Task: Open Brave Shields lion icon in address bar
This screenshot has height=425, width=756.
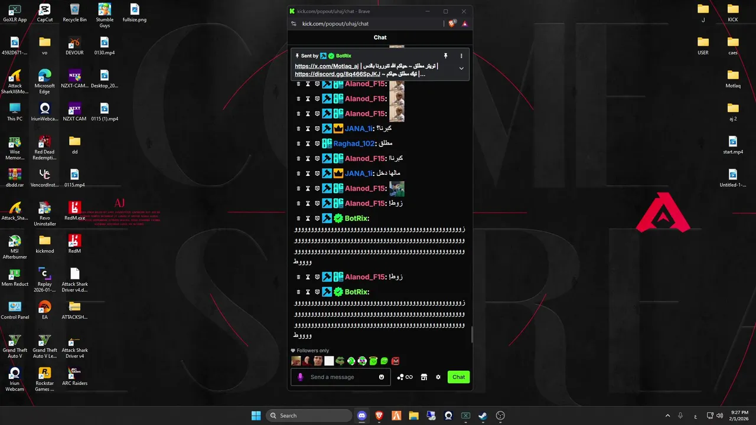Action: pyautogui.click(x=452, y=24)
